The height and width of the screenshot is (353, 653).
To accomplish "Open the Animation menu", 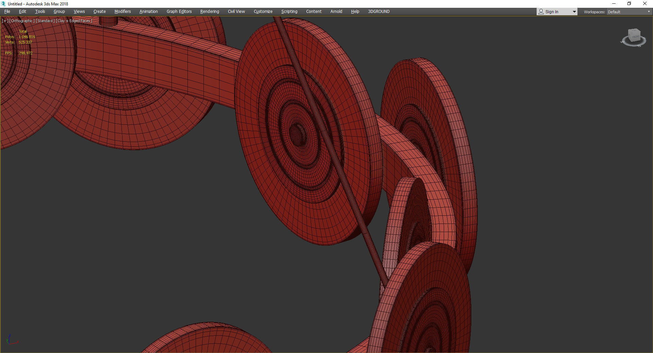I will pyautogui.click(x=149, y=12).
